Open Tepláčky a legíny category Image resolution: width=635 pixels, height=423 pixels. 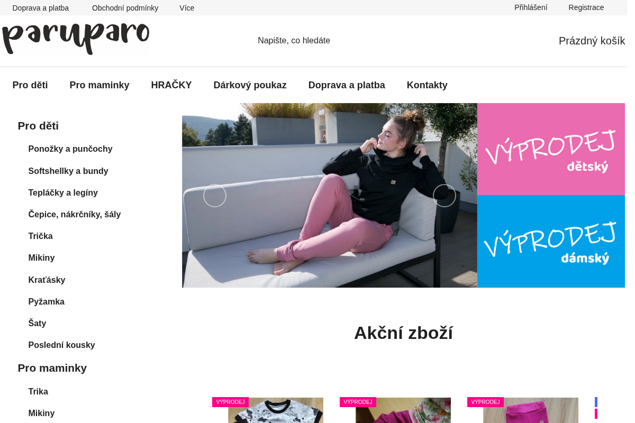(x=63, y=193)
